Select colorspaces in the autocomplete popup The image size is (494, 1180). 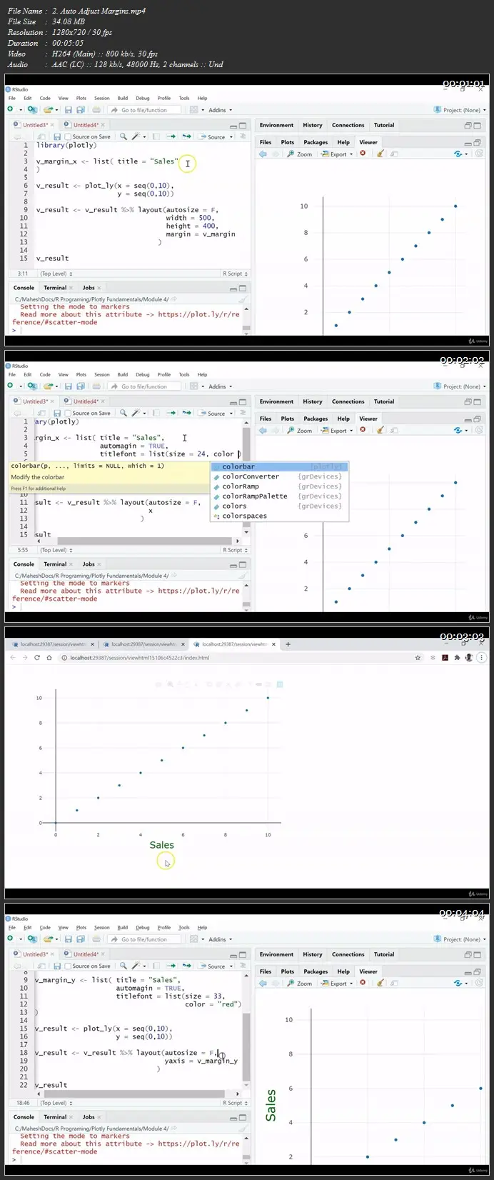tap(279, 516)
